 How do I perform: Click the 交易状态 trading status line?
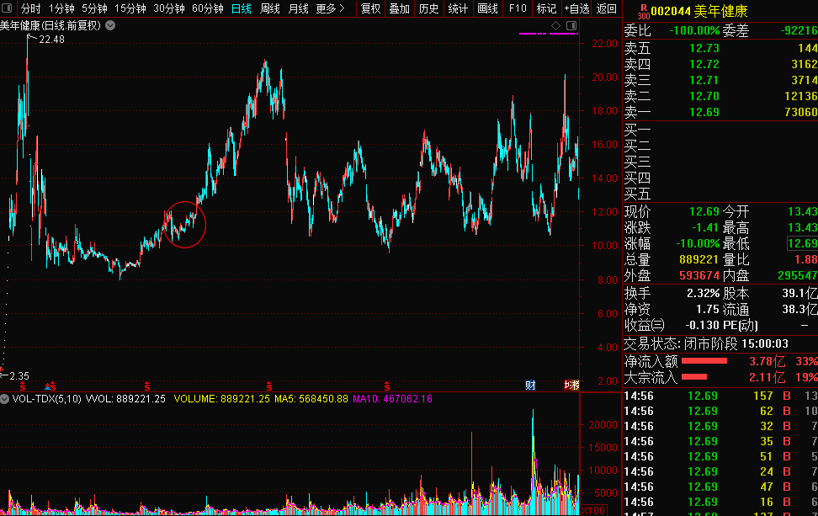(x=706, y=343)
